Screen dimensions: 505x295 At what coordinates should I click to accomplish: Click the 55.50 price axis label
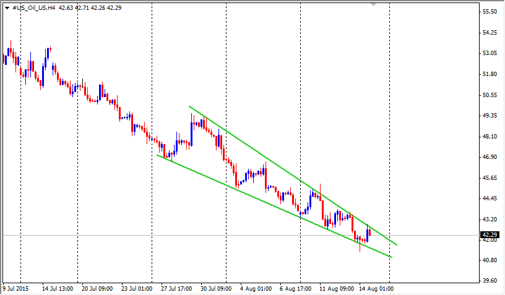tap(490, 12)
